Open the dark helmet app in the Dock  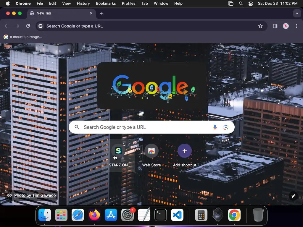coord(217,215)
